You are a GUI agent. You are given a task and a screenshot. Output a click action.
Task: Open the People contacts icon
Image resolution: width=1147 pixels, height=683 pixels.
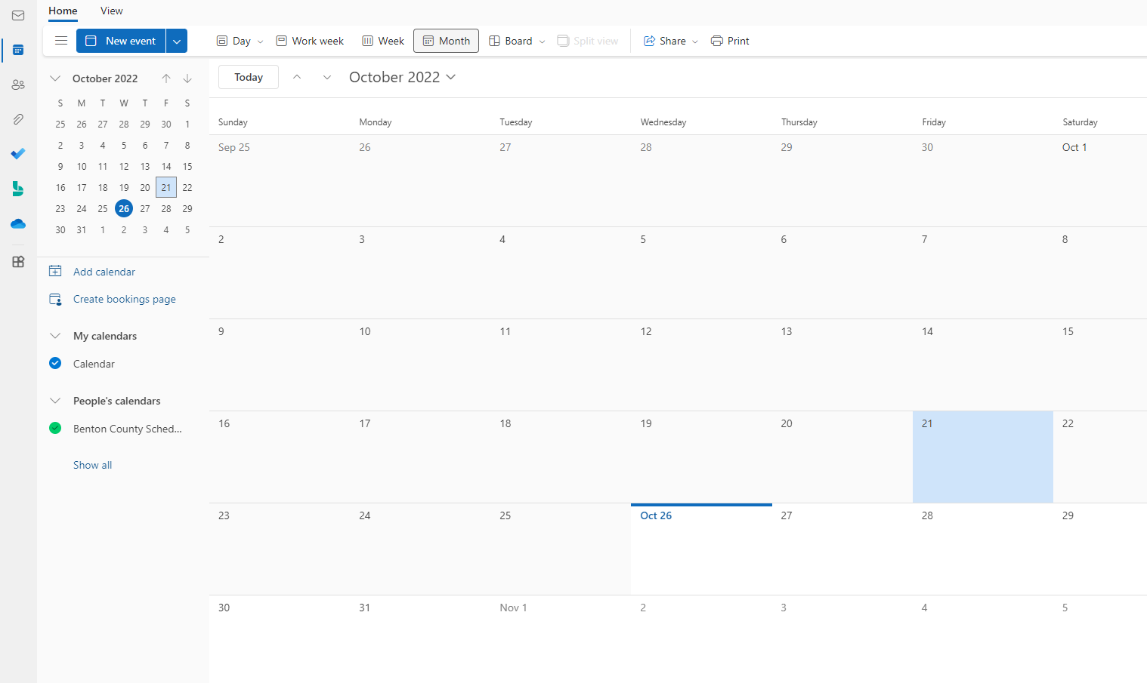coord(18,85)
